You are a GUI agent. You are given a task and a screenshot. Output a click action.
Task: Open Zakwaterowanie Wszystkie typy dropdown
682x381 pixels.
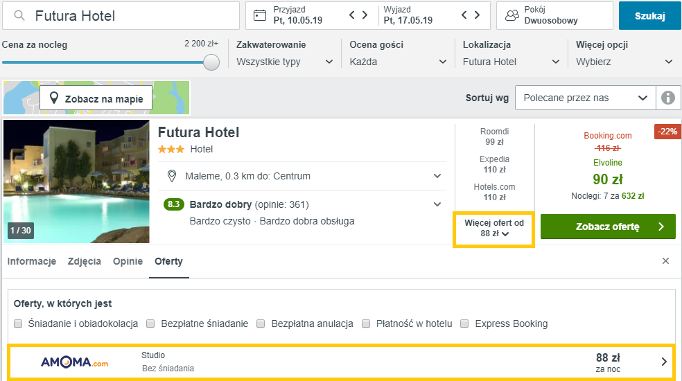tap(285, 62)
